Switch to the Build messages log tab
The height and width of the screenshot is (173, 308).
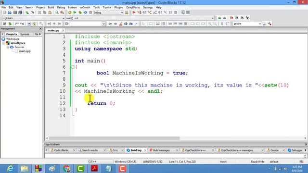point(162,150)
